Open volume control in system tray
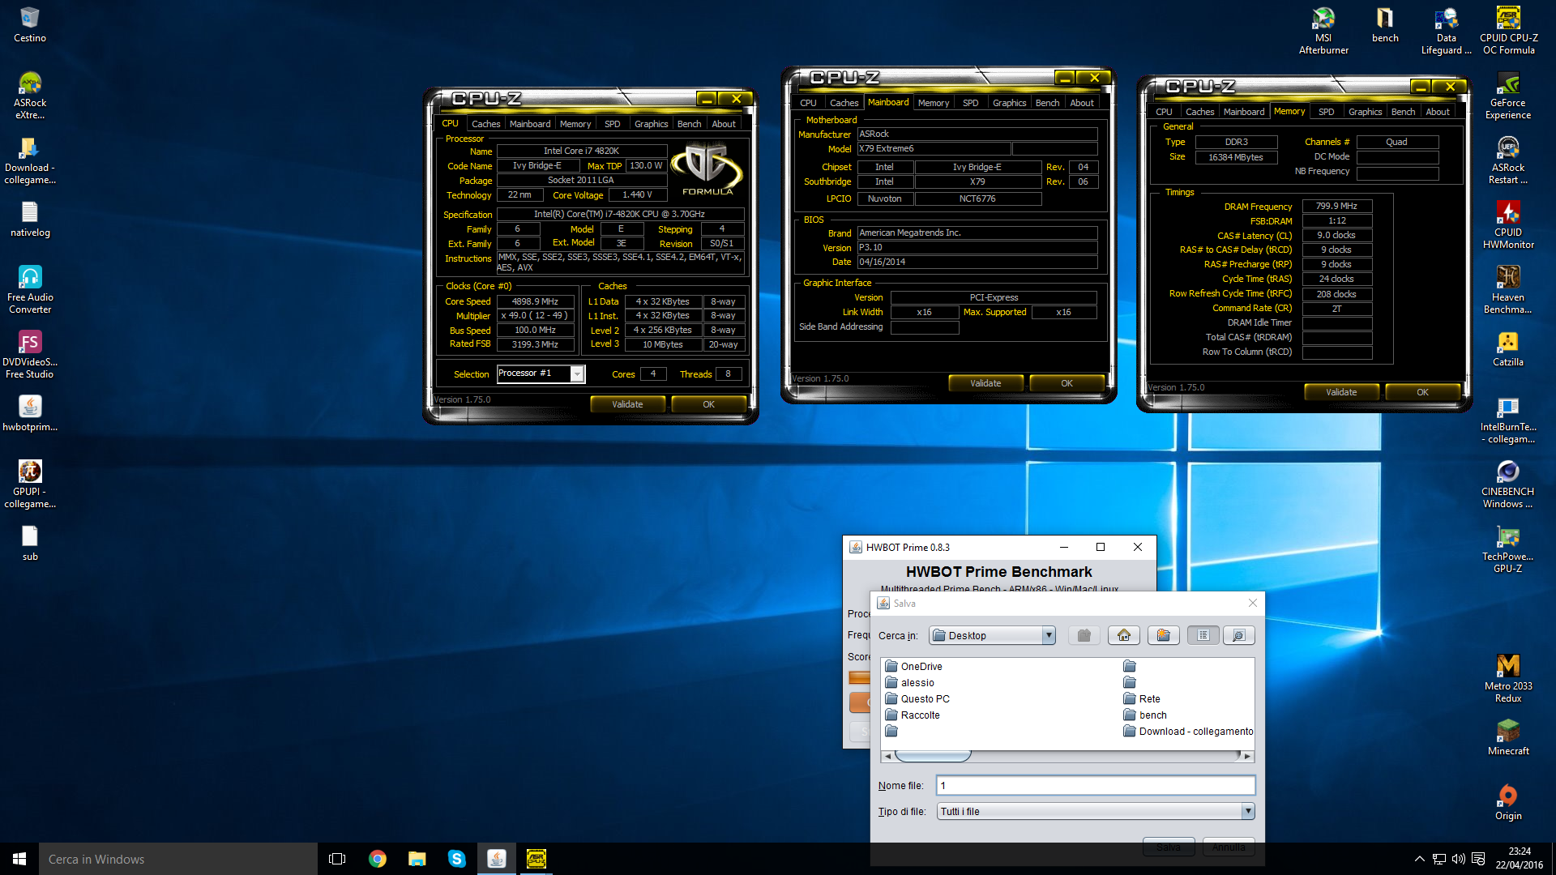This screenshot has height=875, width=1556. (1458, 859)
